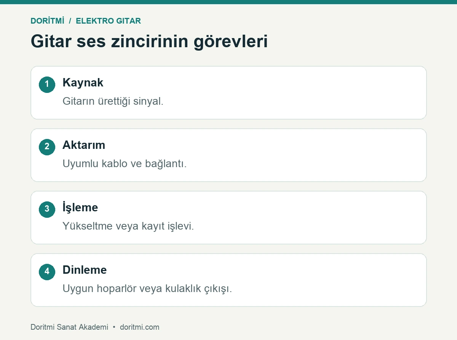Click the step 2 number badge
Viewport: 457px width, 340px height.
(x=47, y=147)
